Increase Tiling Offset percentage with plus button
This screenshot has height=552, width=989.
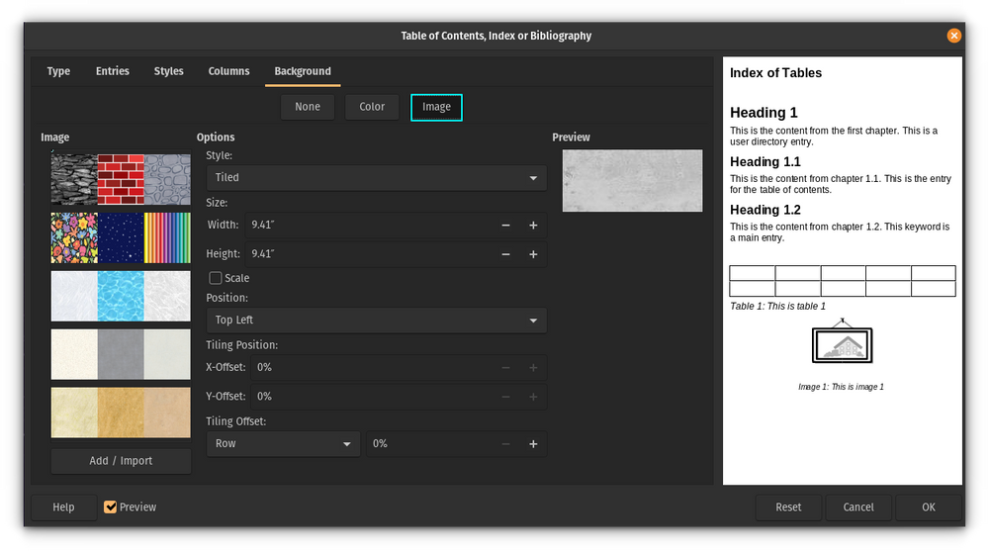click(533, 444)
